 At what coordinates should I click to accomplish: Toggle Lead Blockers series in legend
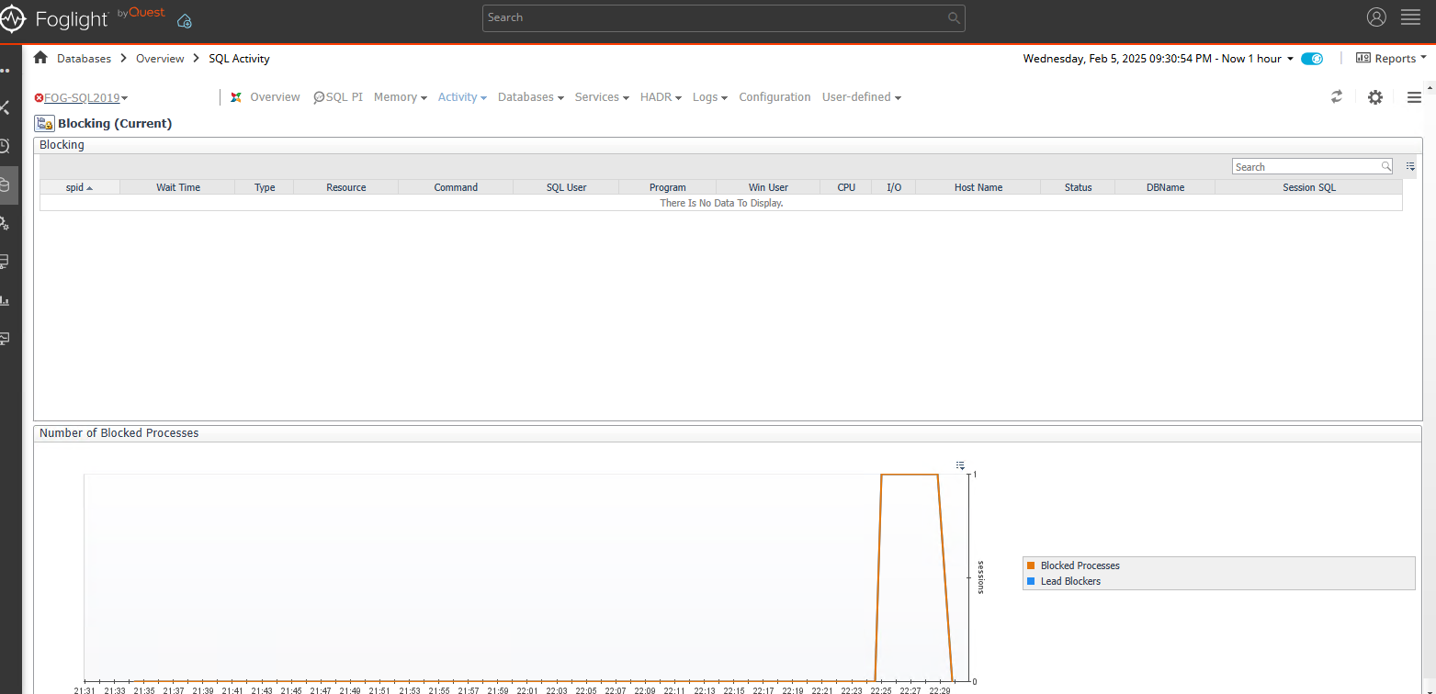[1069, 581]
